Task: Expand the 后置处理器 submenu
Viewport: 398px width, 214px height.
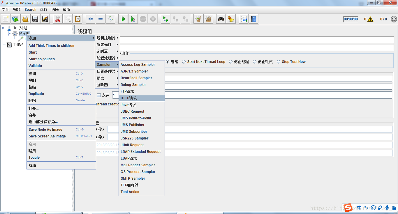Action: [x=108, y=71]
